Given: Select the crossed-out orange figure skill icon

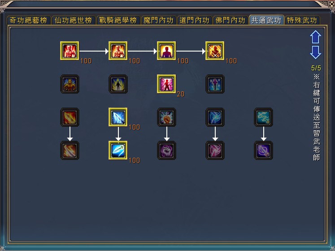Looking at the screenshot, I should click(215, 51).
